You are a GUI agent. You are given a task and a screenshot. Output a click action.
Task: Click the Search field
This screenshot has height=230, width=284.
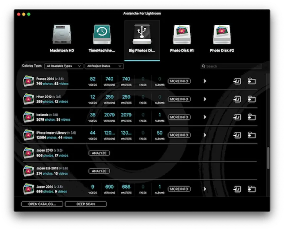coord(231,66)
